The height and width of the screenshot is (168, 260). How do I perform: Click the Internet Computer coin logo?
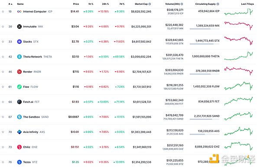tap(19, 11)
